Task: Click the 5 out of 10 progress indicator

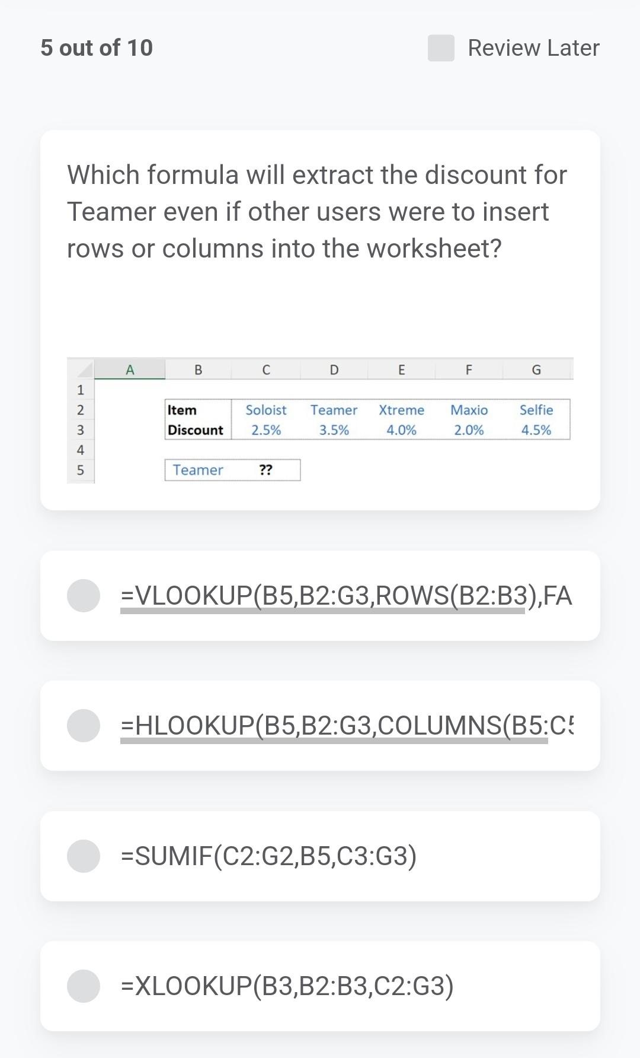Action: point(96,47)
